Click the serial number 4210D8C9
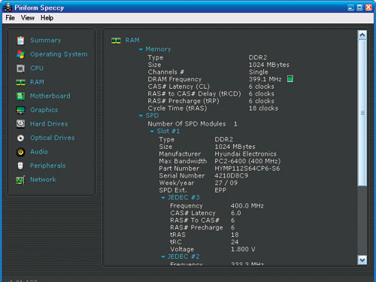The height and width of the screenshot is (282, 376). (232, 176)
